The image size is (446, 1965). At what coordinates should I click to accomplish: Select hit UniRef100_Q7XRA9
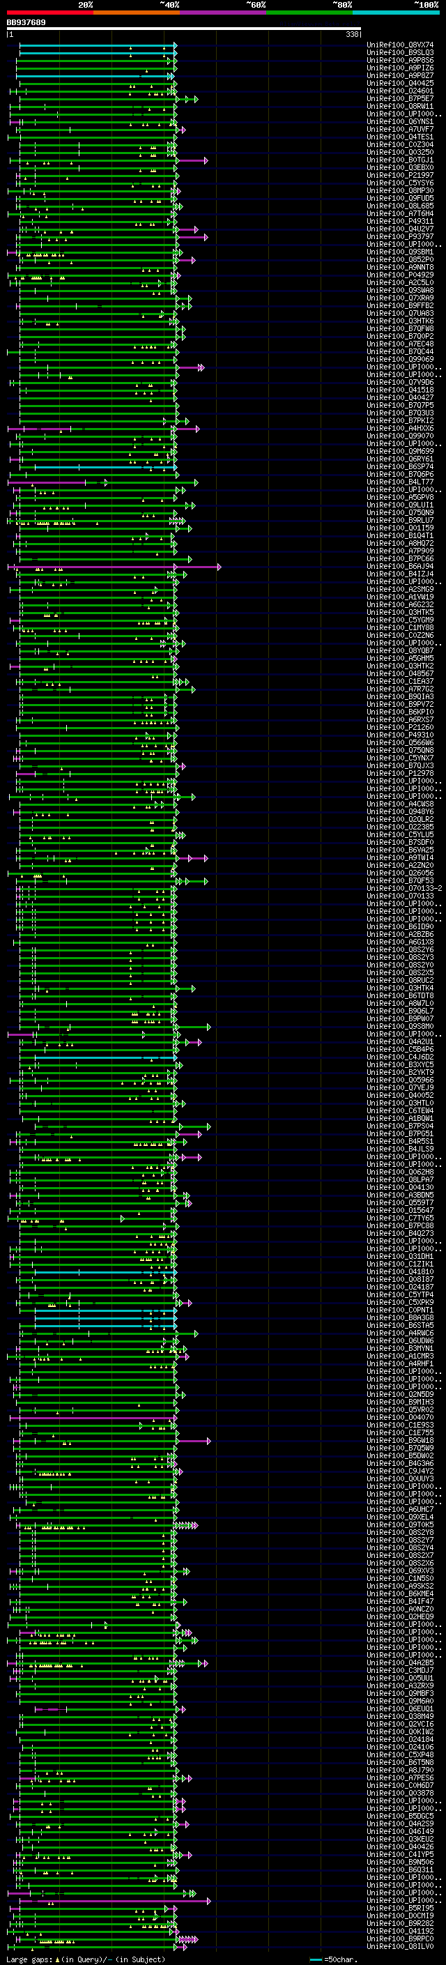(400, 298)
